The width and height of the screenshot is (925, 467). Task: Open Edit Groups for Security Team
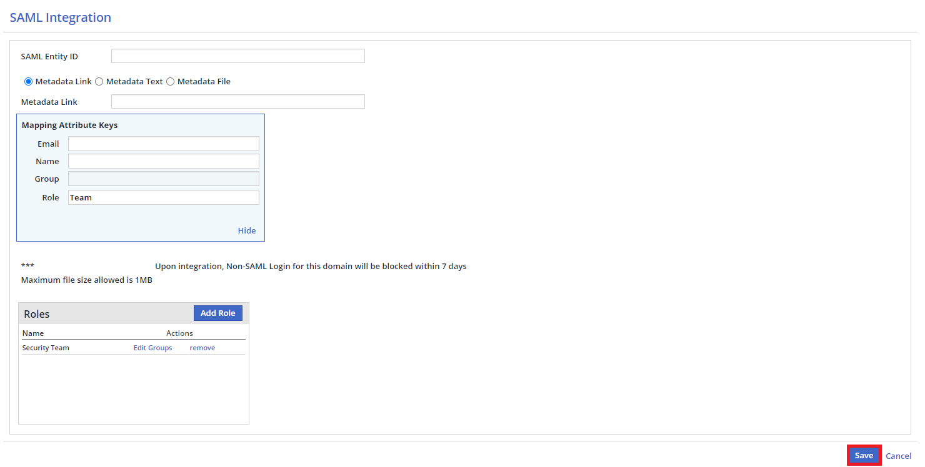pyautogui.click(x=152, y=348)
